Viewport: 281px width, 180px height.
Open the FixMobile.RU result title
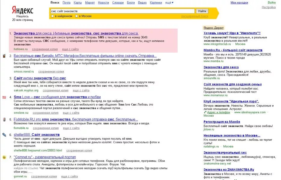tap(76, 120)
